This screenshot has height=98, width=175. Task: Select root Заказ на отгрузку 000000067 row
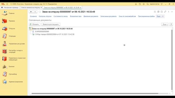coord(52,29)
